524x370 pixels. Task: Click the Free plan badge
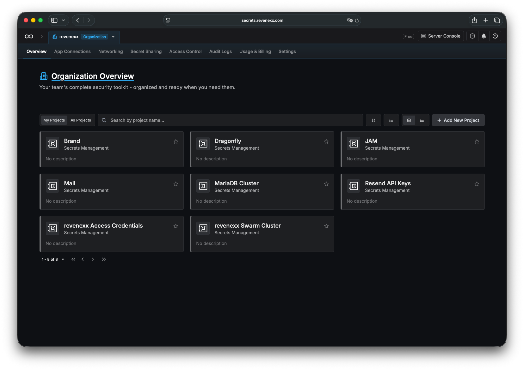[408, 37]
